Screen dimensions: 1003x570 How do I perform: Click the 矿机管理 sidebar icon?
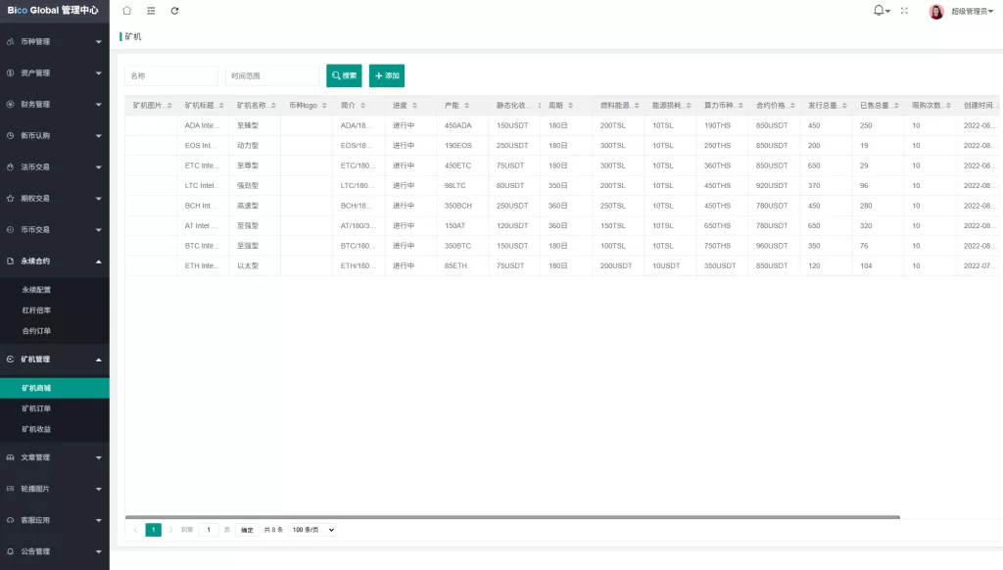coord(9,359)
